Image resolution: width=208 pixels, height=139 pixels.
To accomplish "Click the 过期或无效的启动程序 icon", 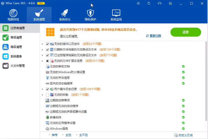I will pos(48,106).
